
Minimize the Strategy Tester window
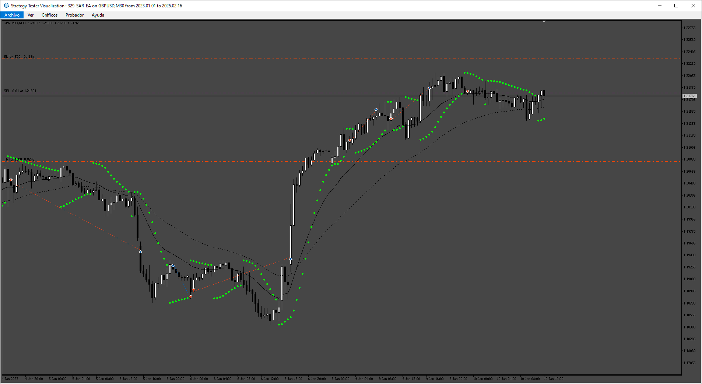(659, 6)
